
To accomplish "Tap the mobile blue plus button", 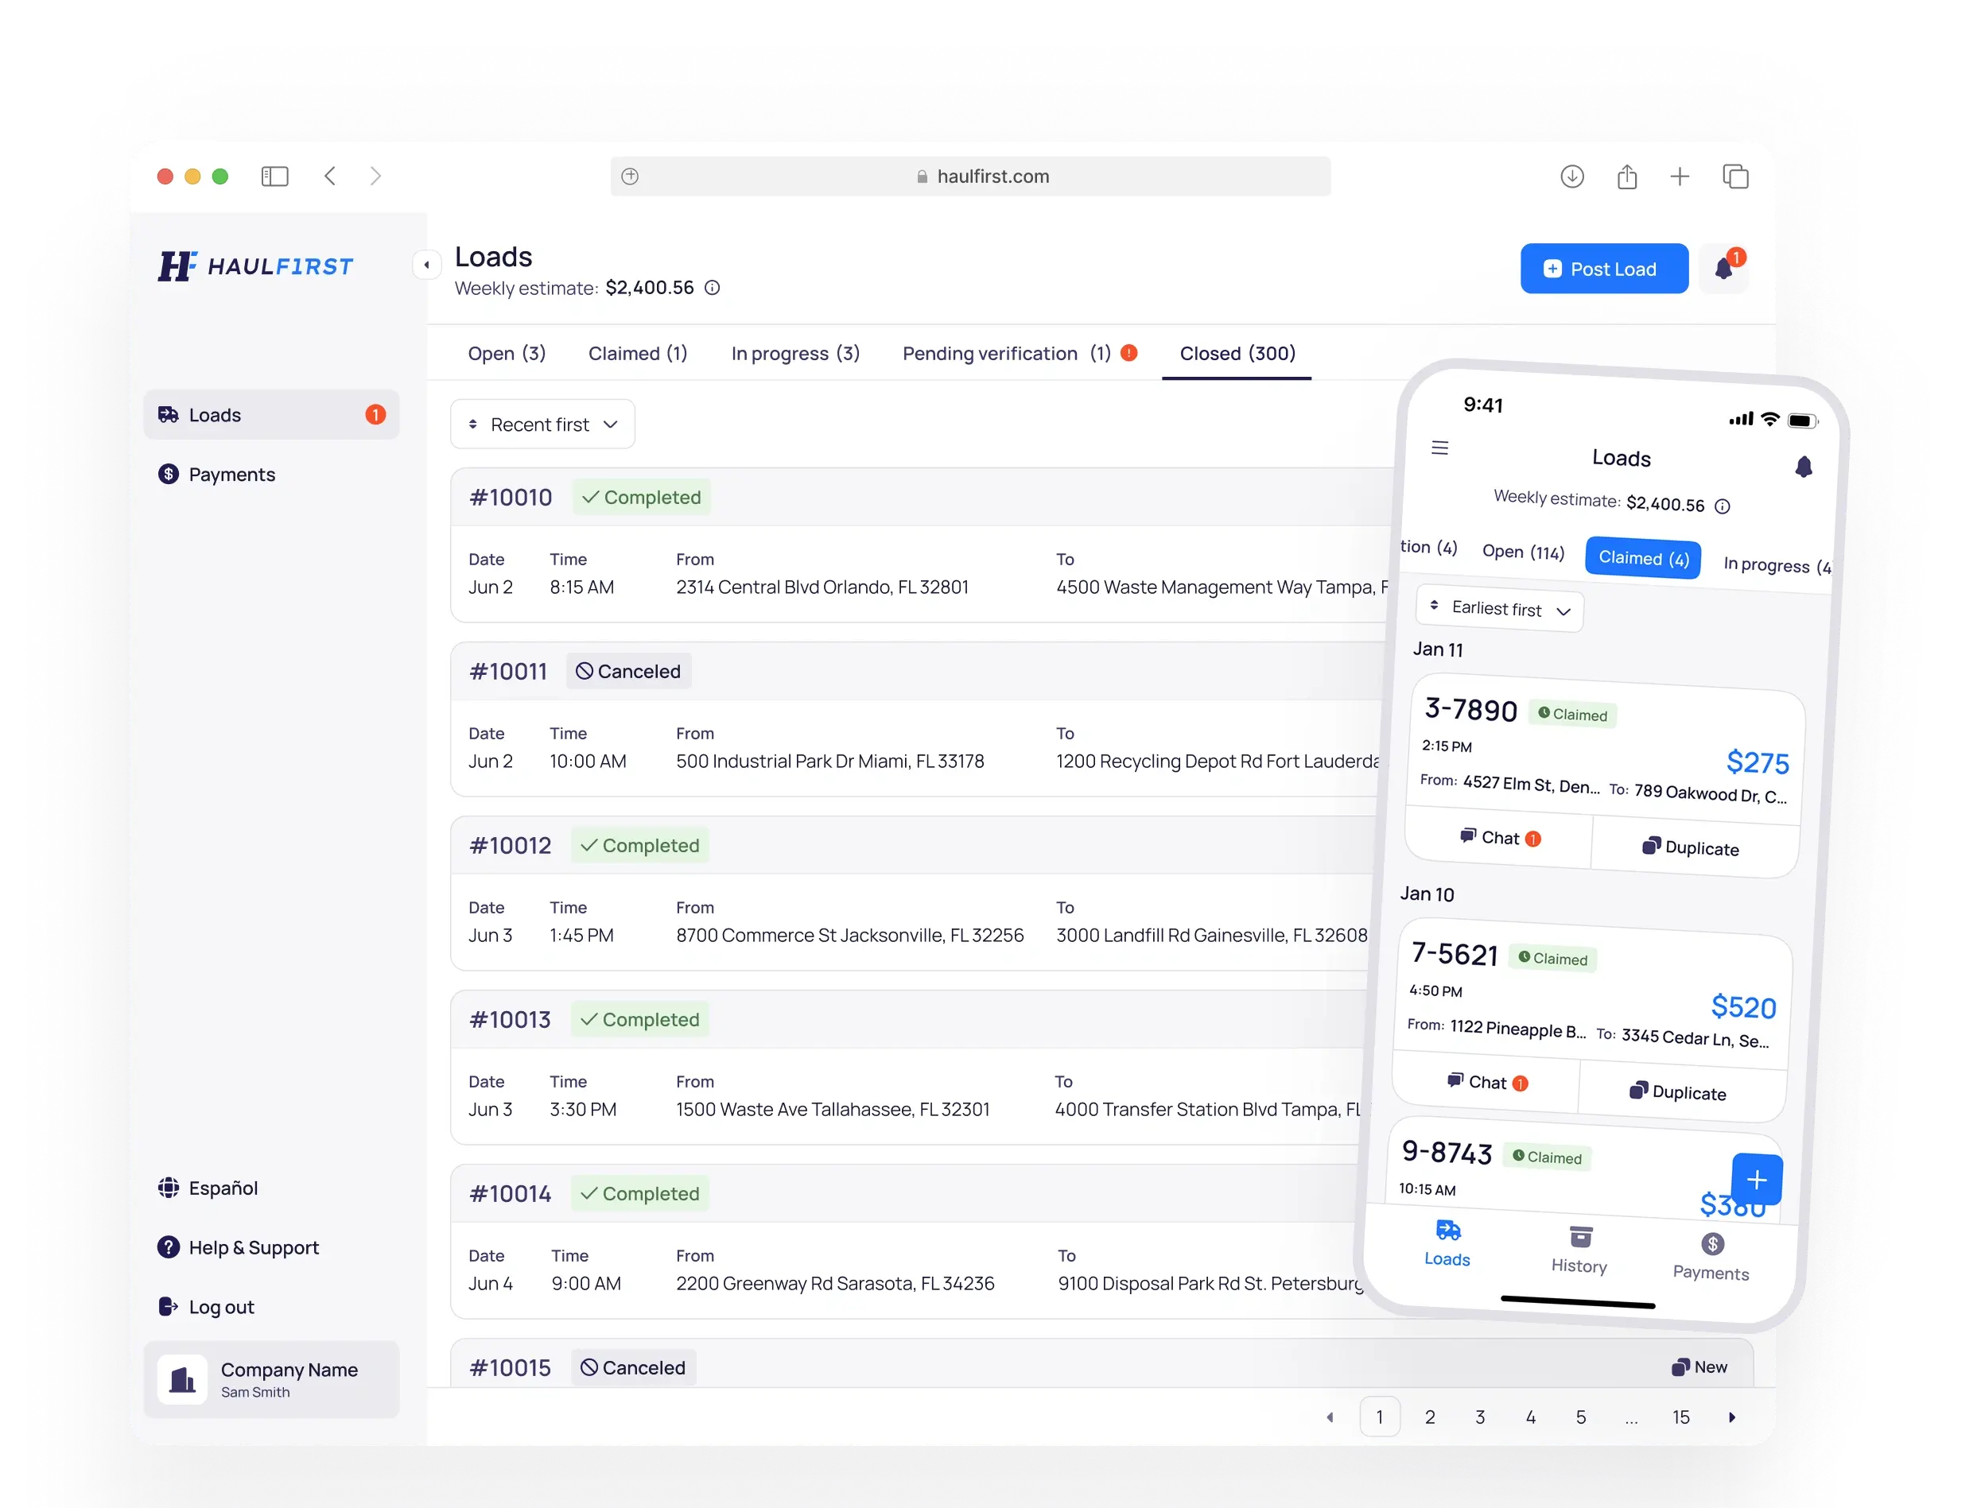I will pyautogui.click(x=1757, y=1179).
